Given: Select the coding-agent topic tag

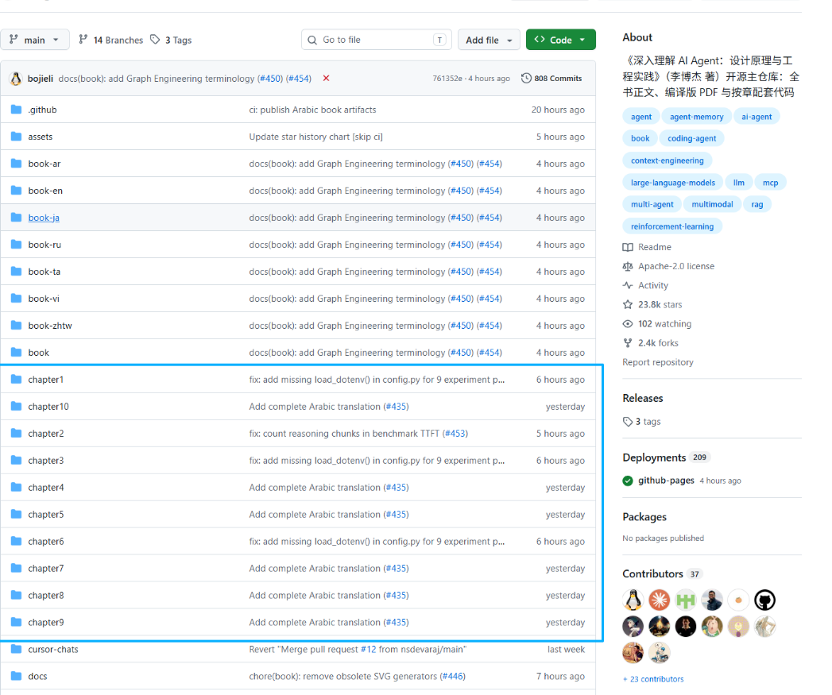Looking at the screenshot, I should 691,138.
